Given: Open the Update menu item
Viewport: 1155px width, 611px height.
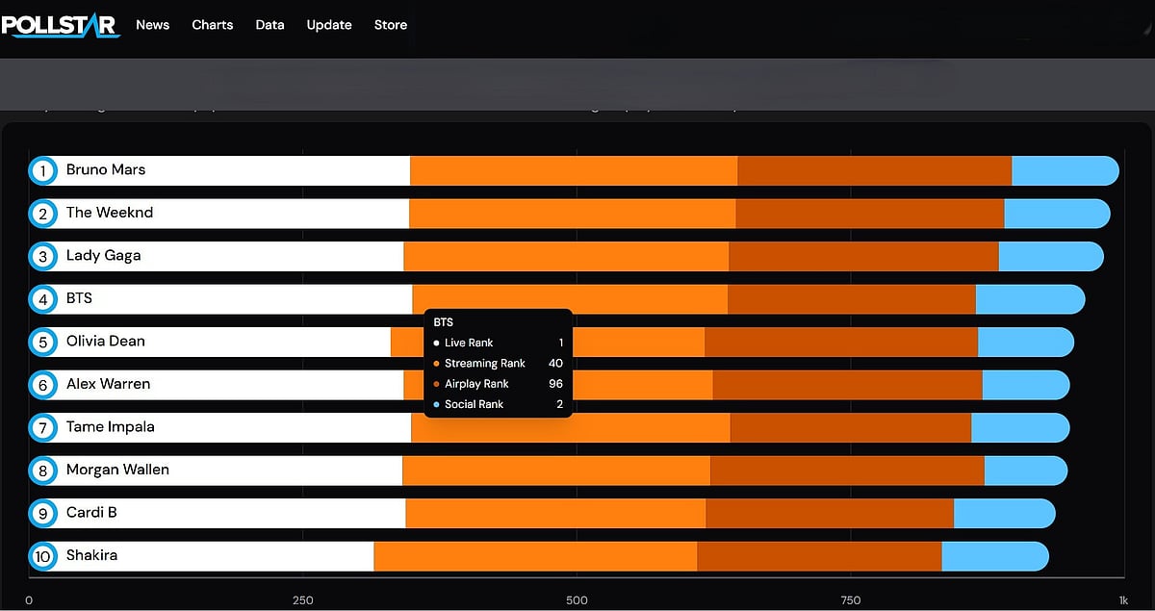Looking at the screenshot, I should click(329, 25).
